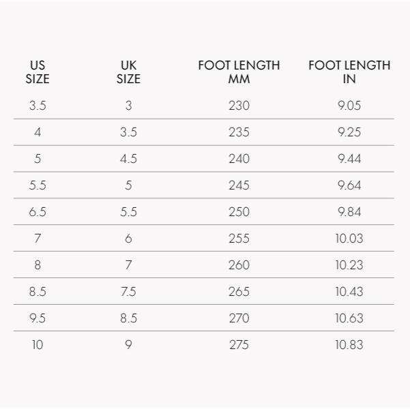Click the 245 mm foot length cell
Viewport: 410px width, 409px height.
coord(239,185)
